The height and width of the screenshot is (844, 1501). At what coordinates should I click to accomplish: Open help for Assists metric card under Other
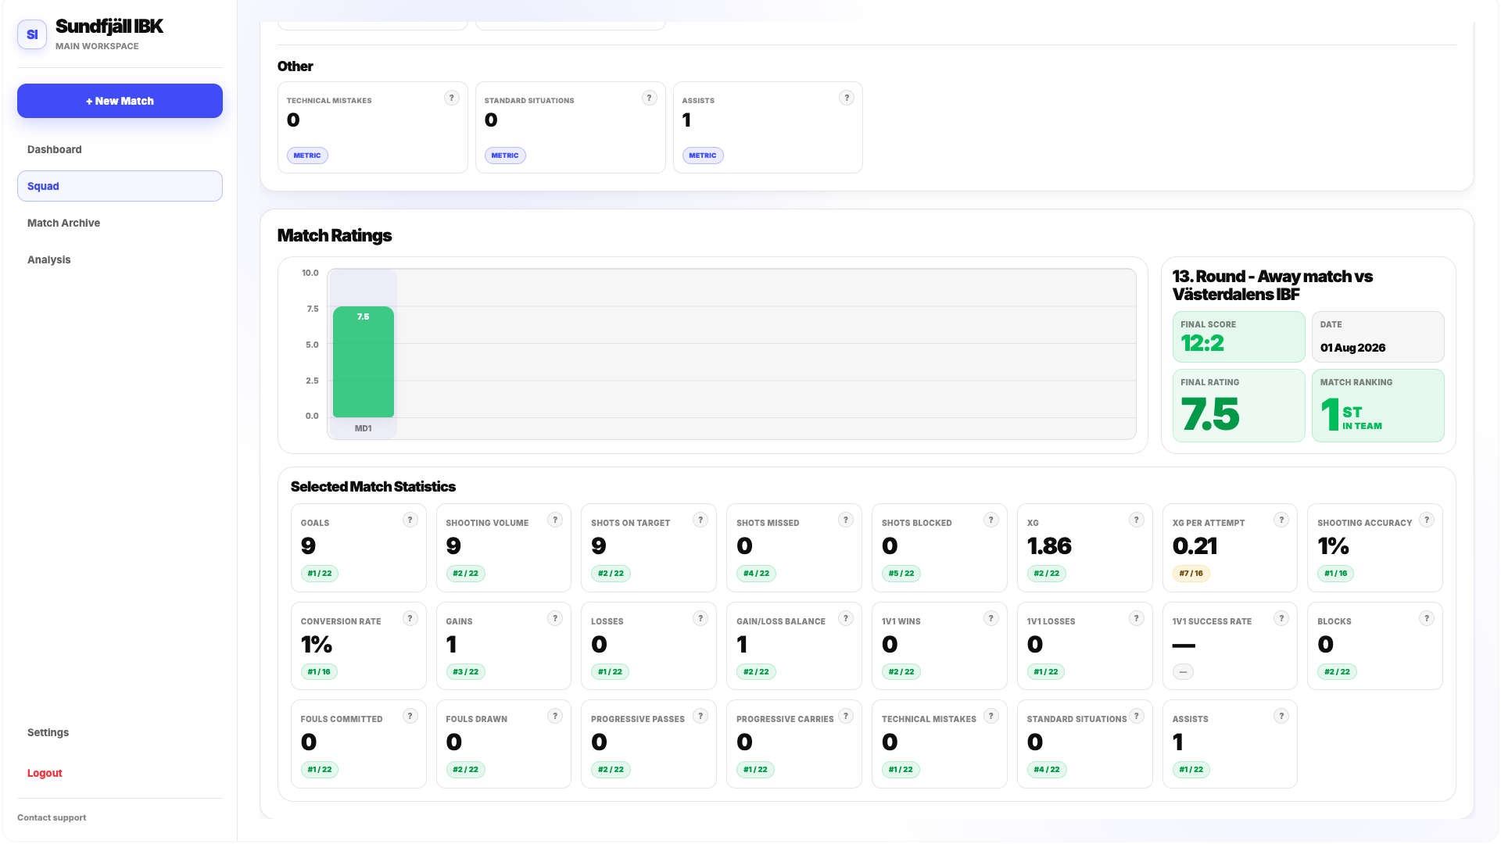(847, 98)
